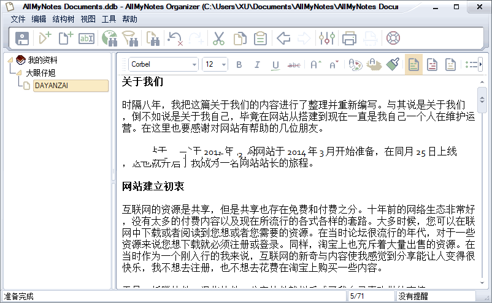Increase font size with the A-up icon
Viewport: 492px width, 303px height.
click(316, 64)
